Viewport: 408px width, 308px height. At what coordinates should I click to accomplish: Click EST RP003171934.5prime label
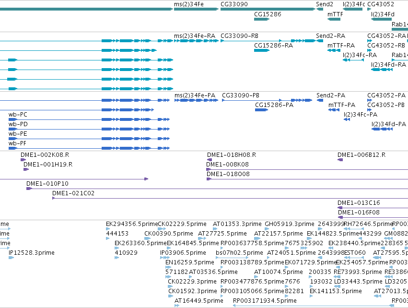click(265, 301)
